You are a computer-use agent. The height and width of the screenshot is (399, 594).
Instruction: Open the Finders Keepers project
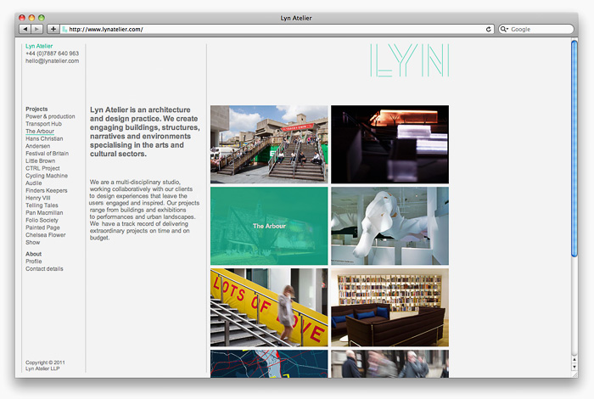point(46,190)
